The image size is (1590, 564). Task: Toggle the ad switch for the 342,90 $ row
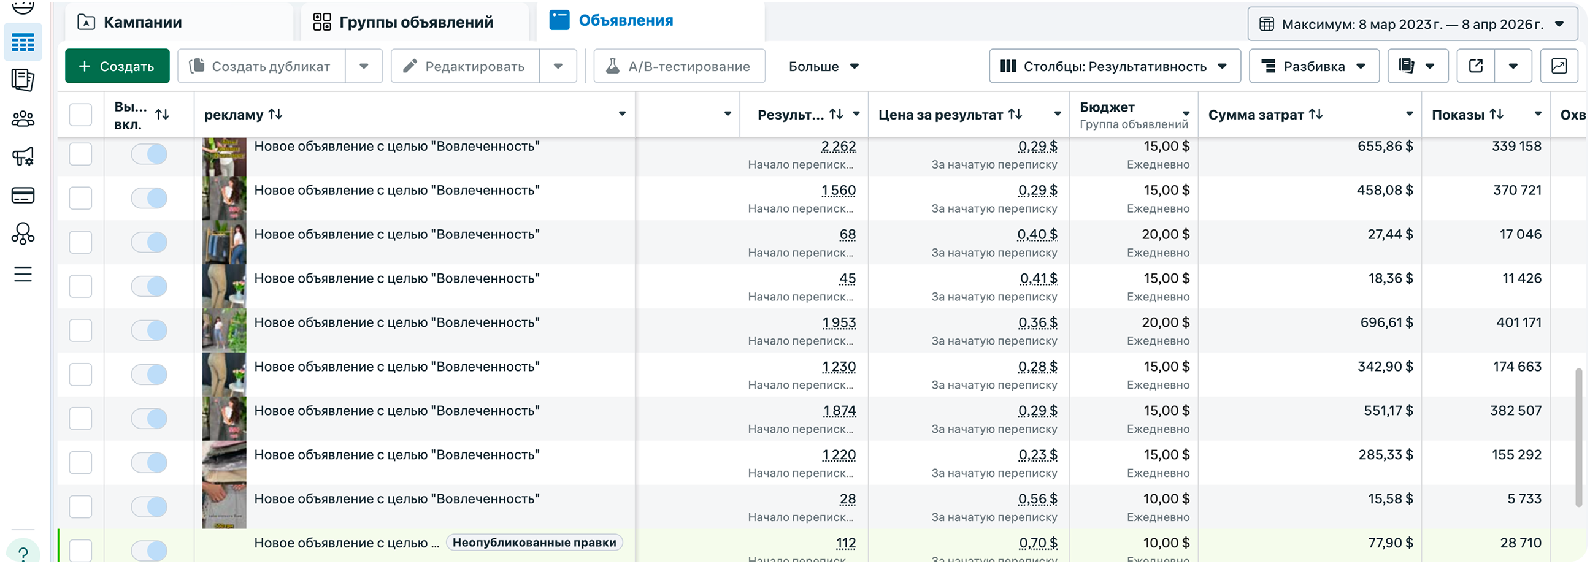pos(150,375)
